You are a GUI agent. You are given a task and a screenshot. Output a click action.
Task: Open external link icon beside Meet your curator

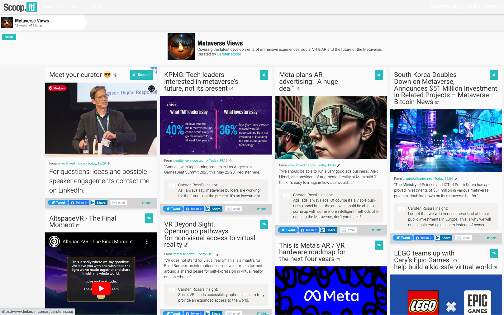(x=114, y=75)
